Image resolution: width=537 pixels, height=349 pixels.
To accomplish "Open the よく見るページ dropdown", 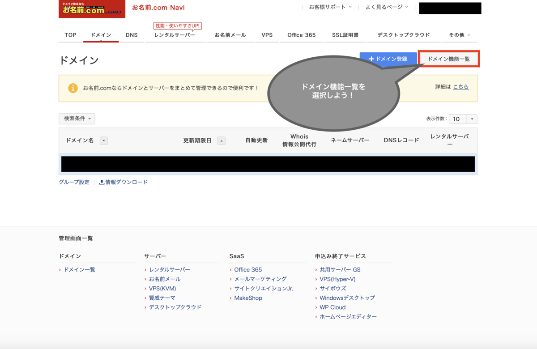I will click(x=387, y=7).
